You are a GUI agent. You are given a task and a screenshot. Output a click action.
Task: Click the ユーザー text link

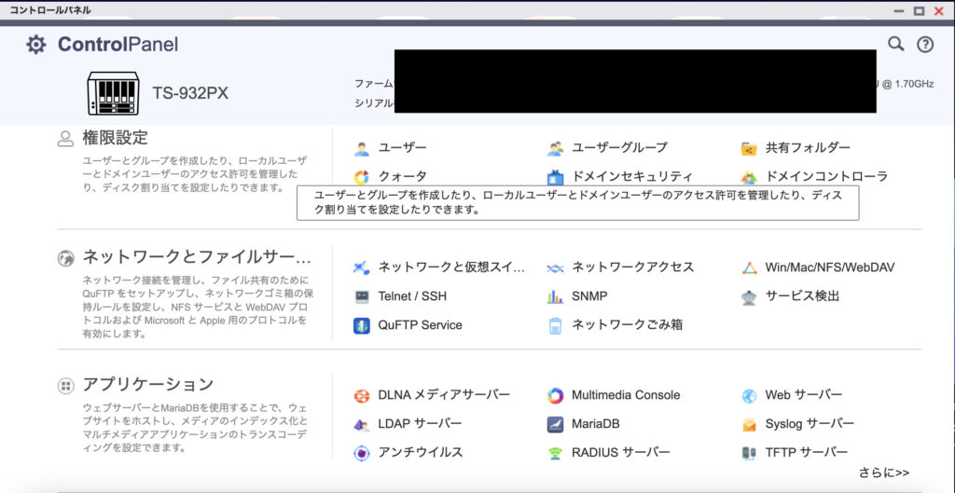[x=403, y=148]
